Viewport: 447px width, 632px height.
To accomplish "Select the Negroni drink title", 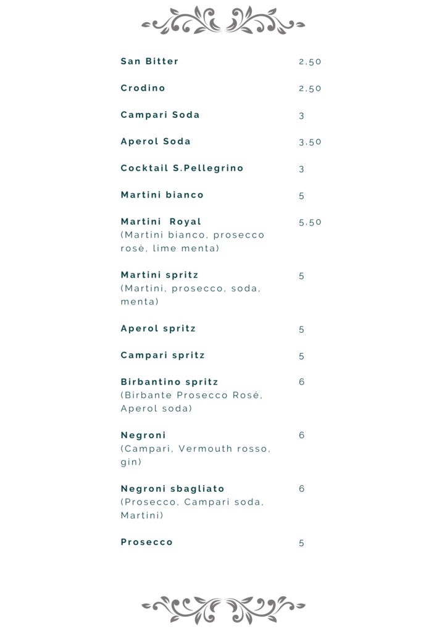I will (x=143, y=435).
